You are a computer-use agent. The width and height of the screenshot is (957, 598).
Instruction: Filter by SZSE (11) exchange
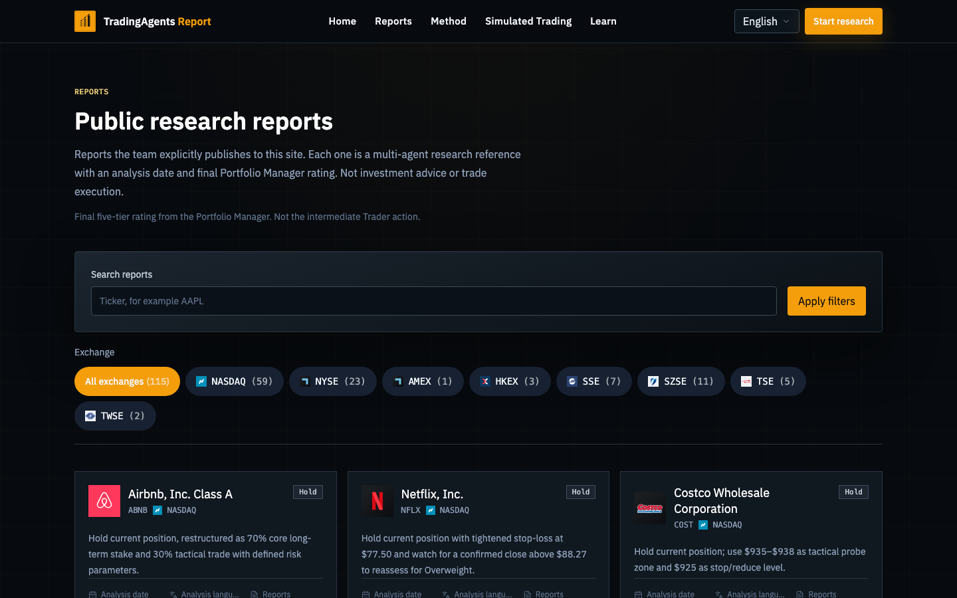pos(681,381)
